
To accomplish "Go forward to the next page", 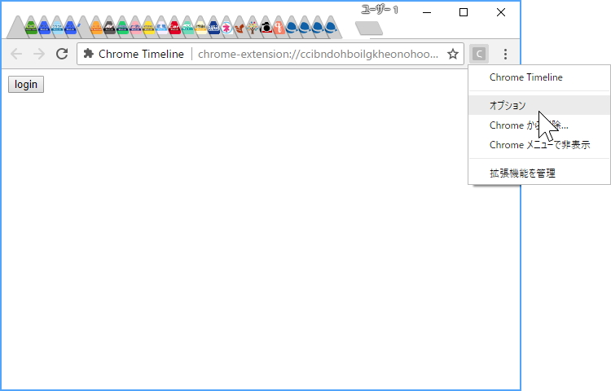I will (39, 54).
